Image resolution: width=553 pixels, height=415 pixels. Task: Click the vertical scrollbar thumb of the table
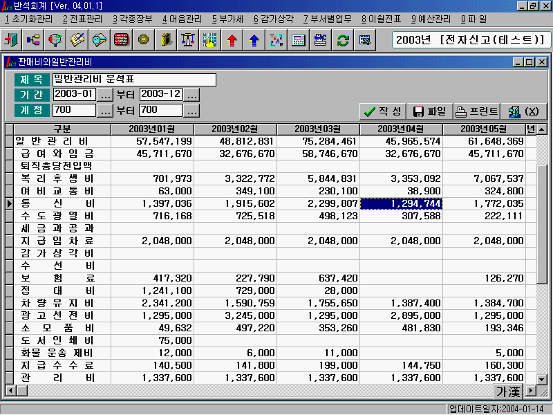point(542,223)
